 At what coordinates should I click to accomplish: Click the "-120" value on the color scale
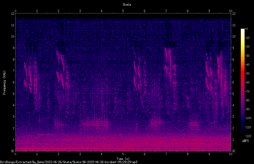click(x=248, y=136)
